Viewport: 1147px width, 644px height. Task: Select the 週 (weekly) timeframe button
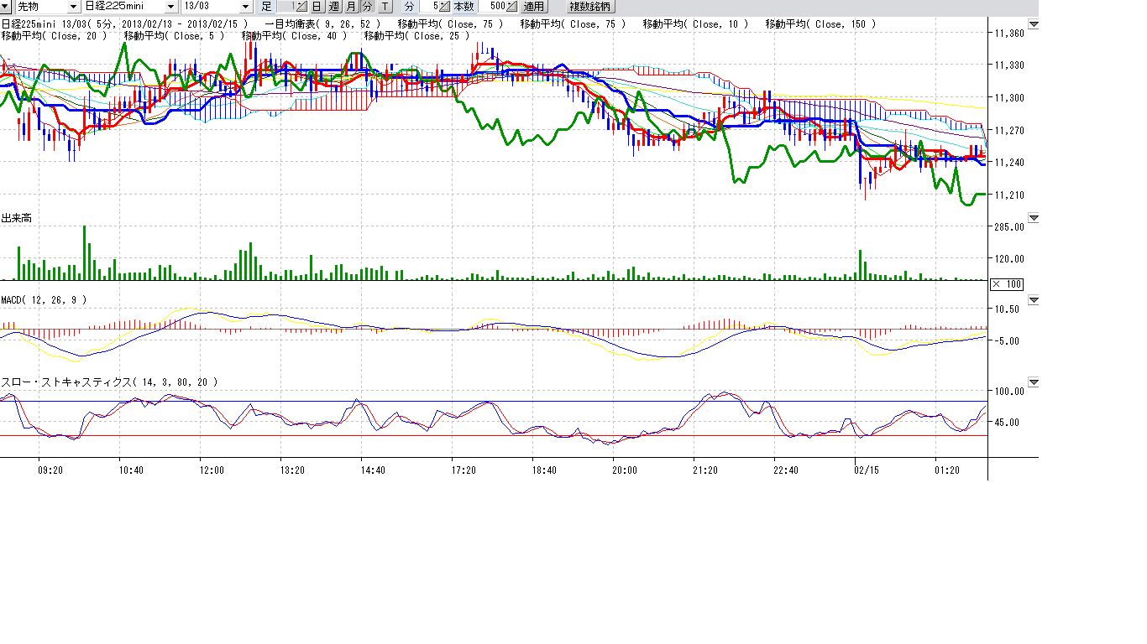click(334, 7)
